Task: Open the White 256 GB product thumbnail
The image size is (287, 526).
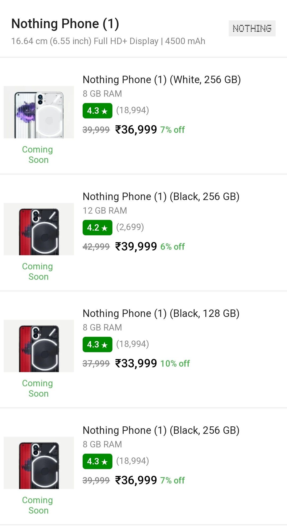Action: pos(39,112)
